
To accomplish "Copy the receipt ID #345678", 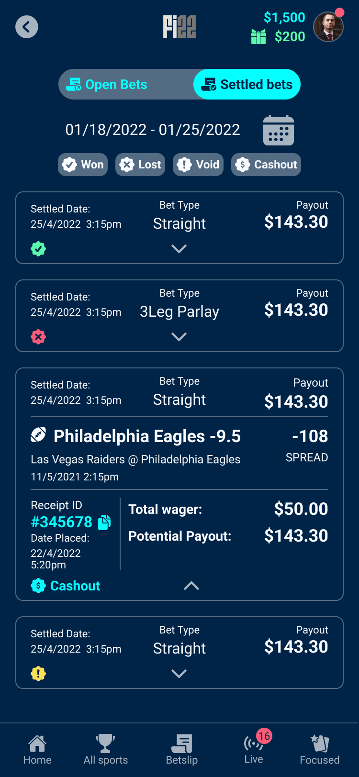I will pyautogui.click(x=104, y=522).
